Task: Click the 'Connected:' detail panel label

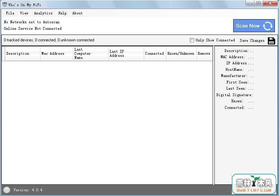Action: point(235,107)
